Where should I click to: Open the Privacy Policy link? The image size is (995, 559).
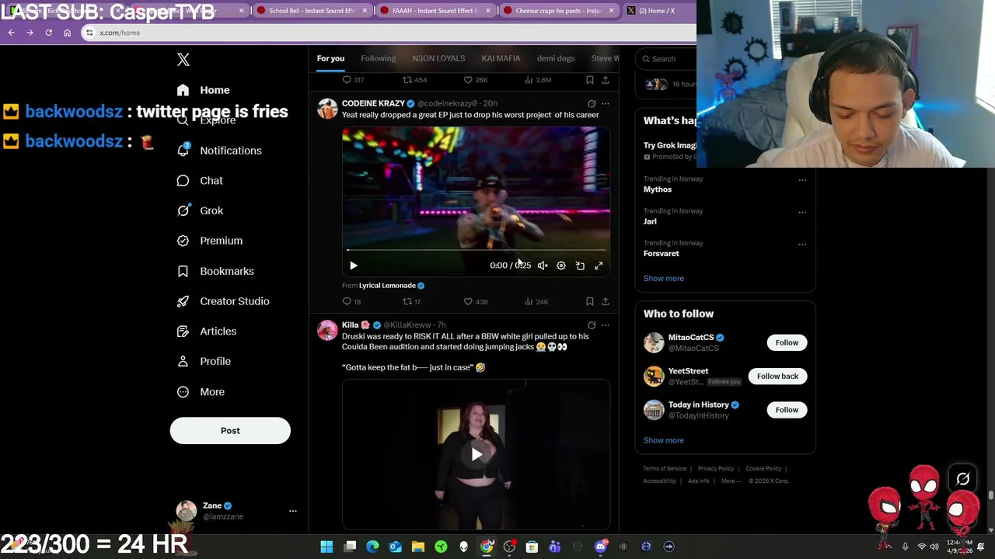point(715,469)
